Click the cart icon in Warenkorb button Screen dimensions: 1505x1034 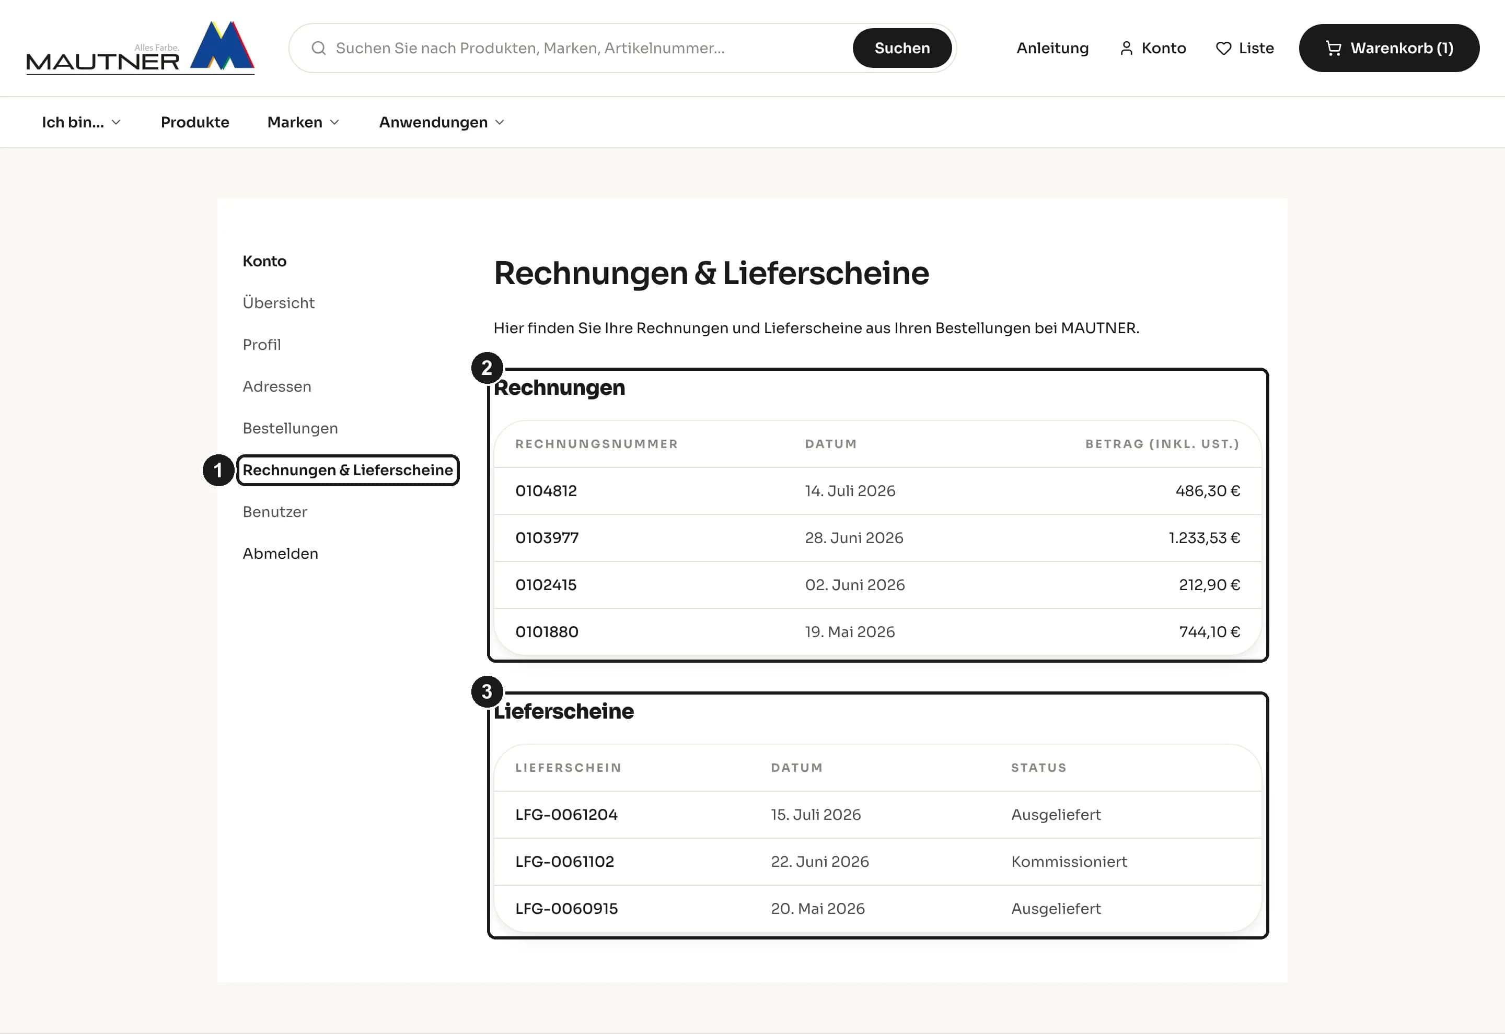[x=1333, y=48]
